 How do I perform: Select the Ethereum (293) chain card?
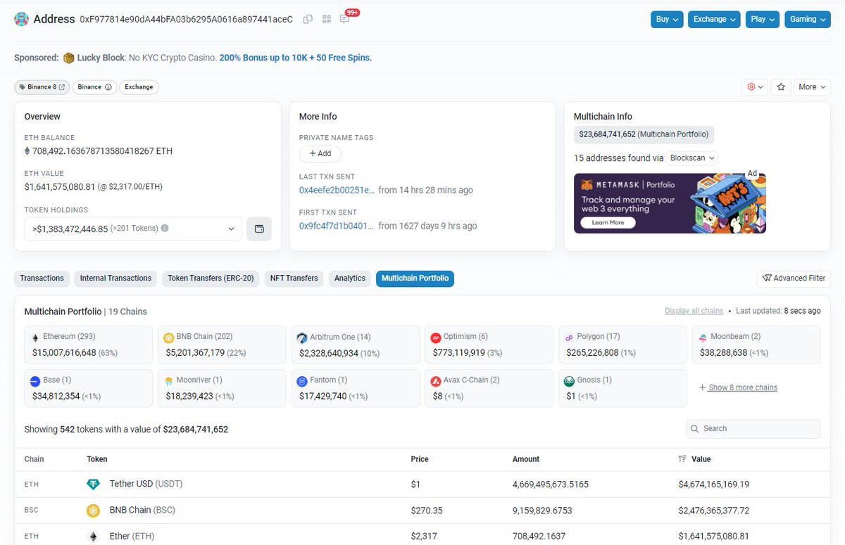tap(89, 345)
